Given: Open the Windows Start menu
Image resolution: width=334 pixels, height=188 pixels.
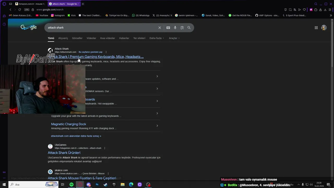Looking at the screenshot, I should pos(4,185).
